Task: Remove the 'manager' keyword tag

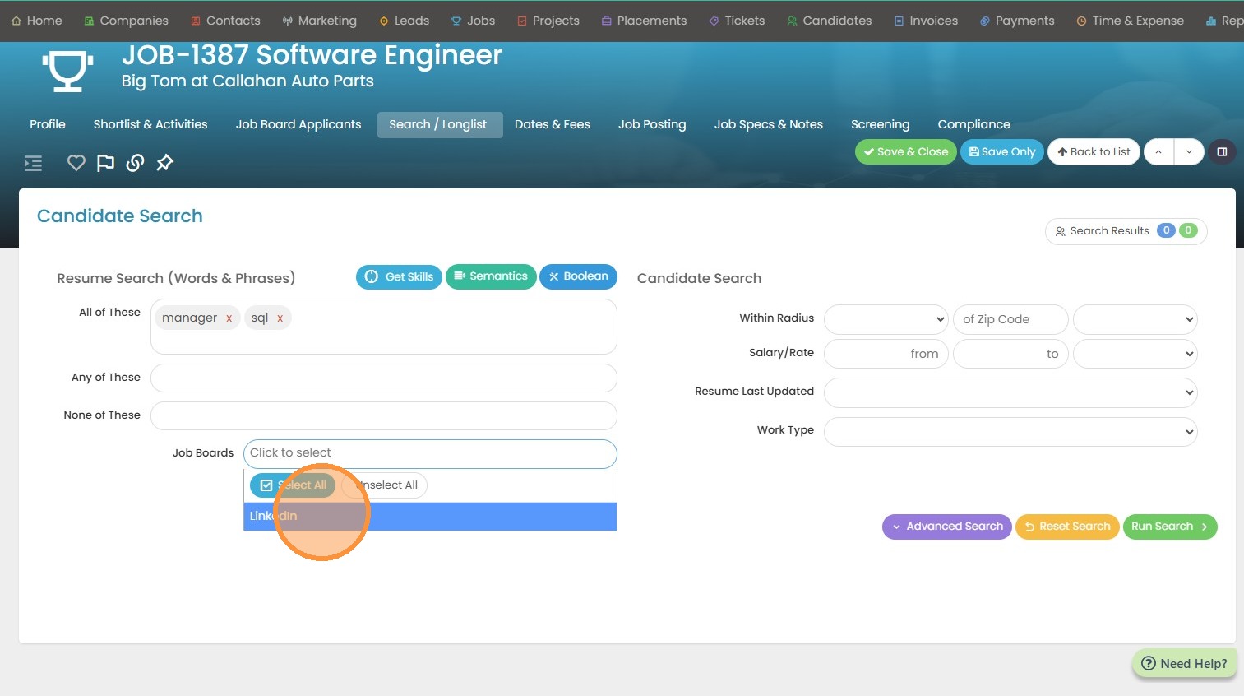Action: tap(229, 318)
